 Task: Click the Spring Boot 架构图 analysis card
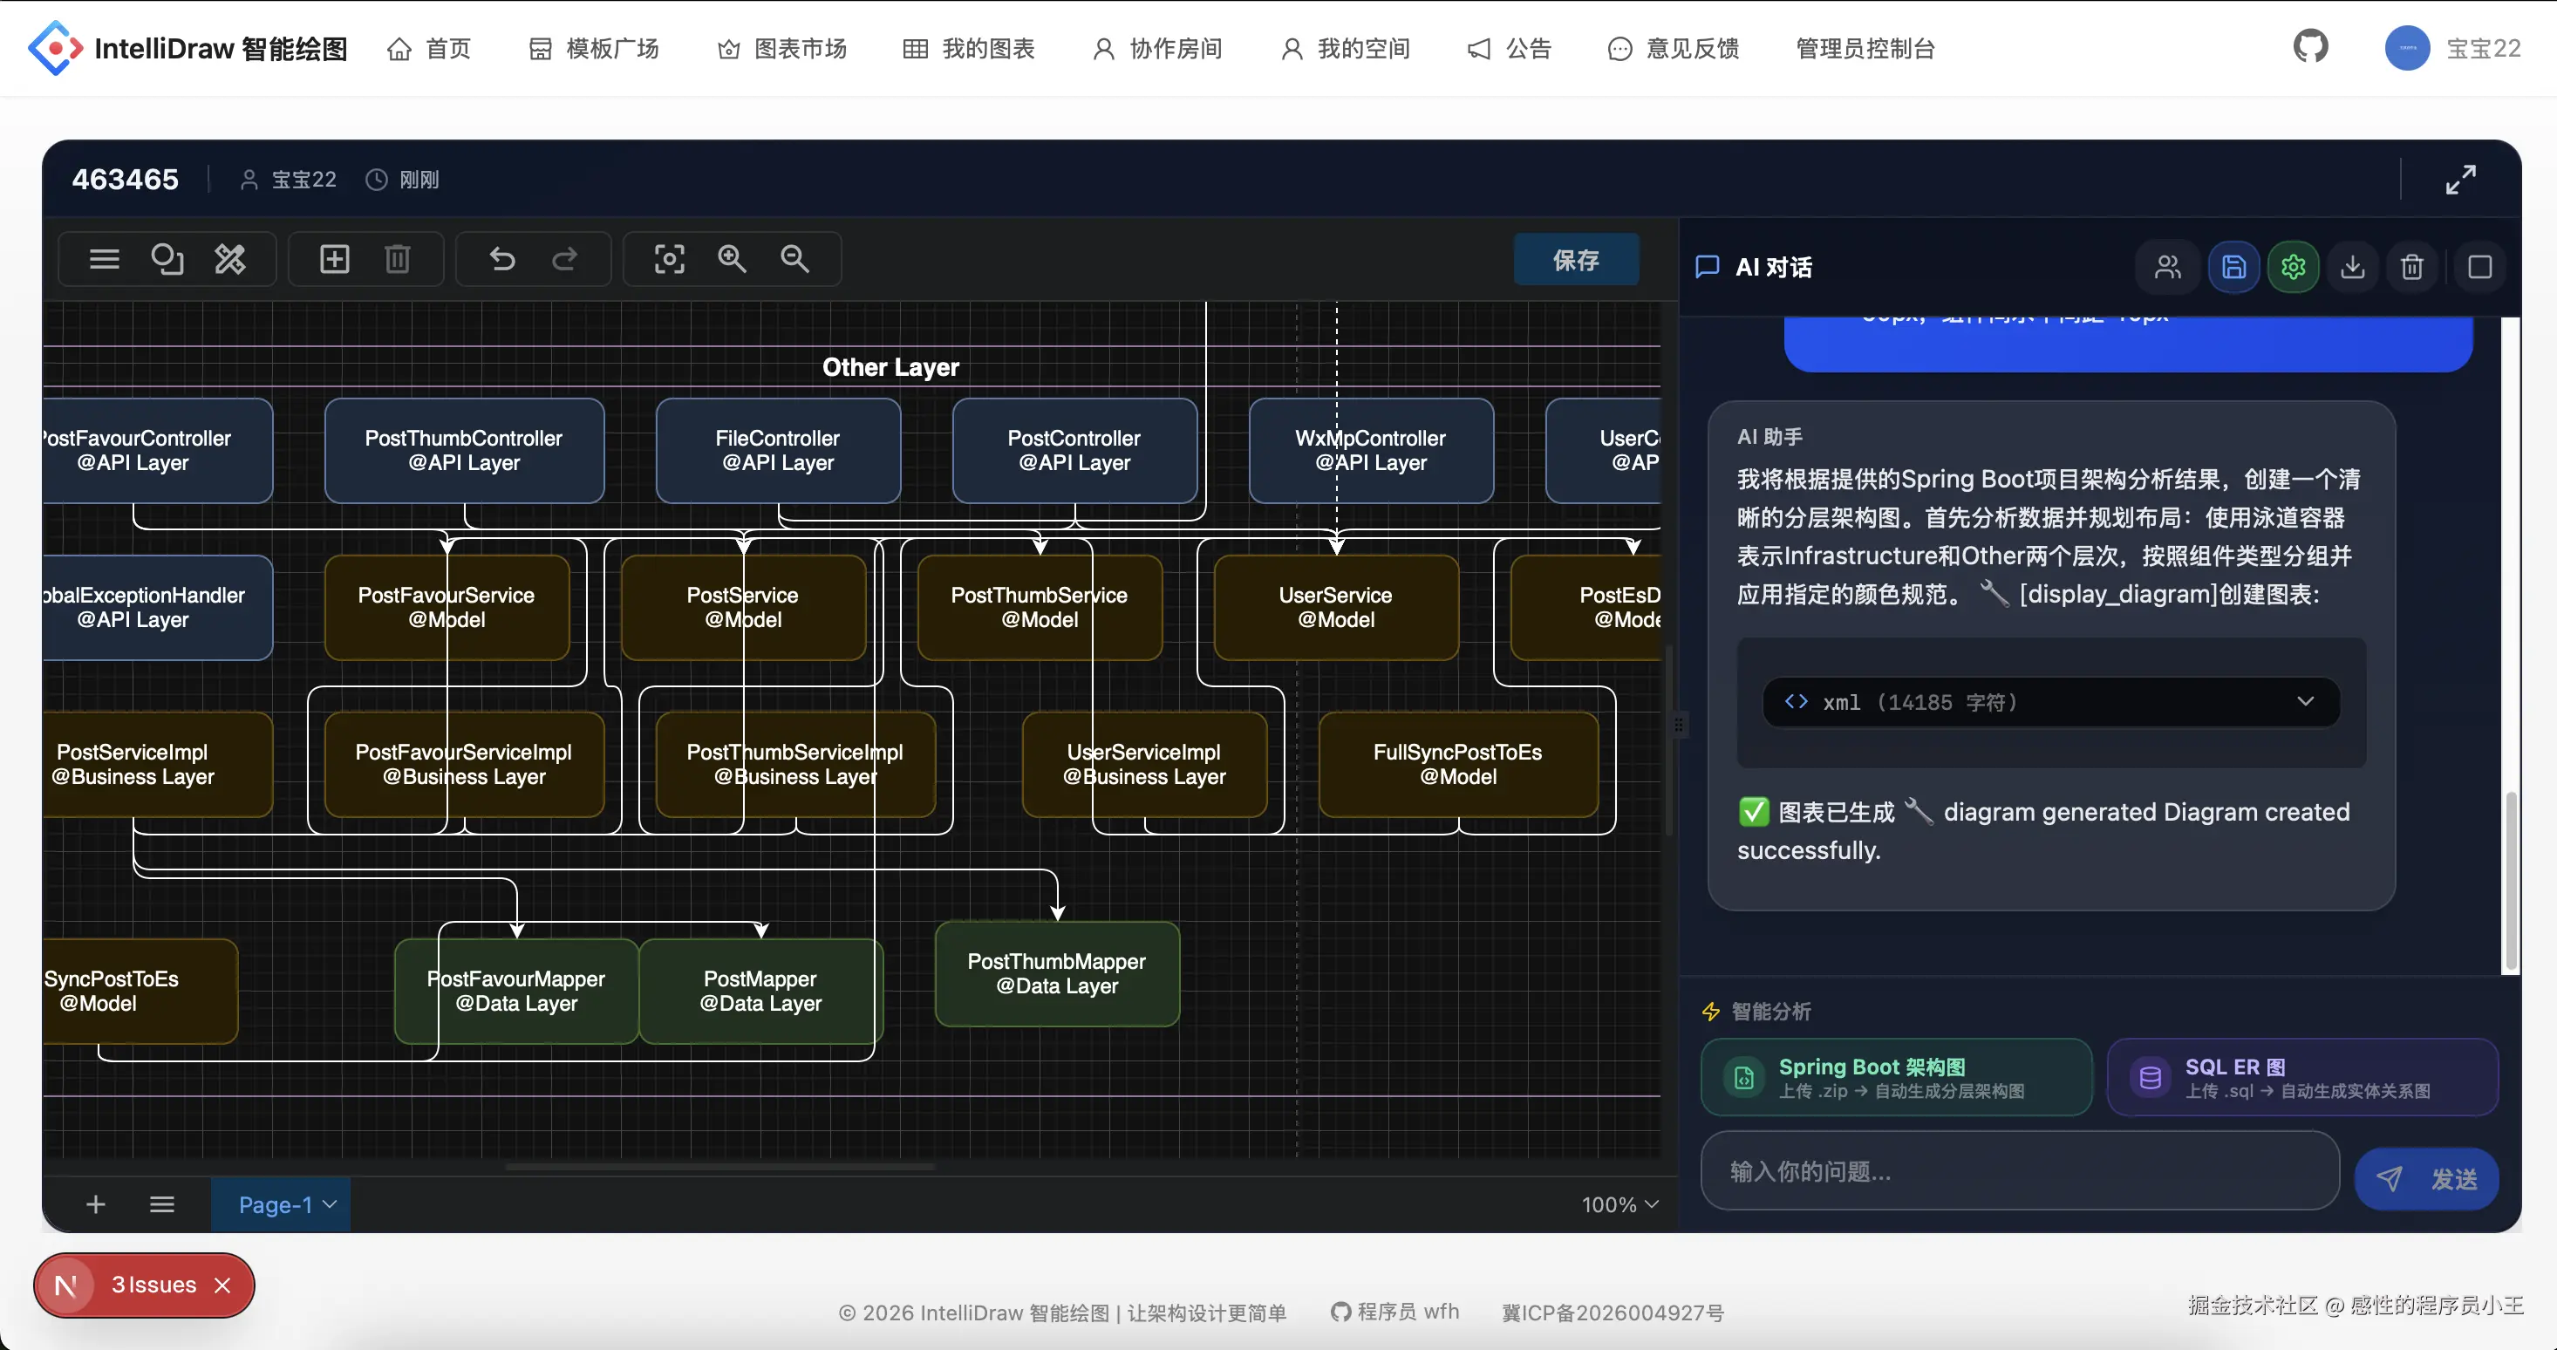[1896, 1077]
